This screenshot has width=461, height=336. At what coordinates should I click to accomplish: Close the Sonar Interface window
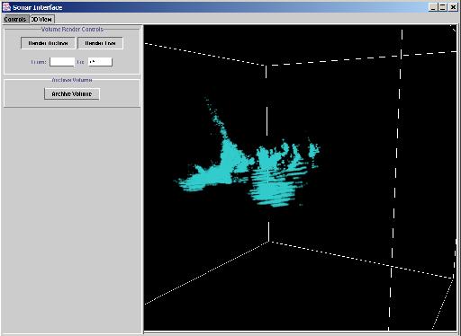453,7
